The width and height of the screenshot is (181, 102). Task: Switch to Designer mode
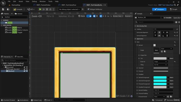point(159,9)
